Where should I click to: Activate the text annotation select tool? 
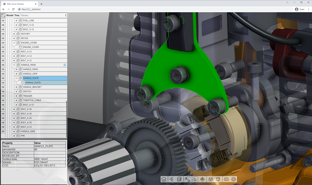187,179
